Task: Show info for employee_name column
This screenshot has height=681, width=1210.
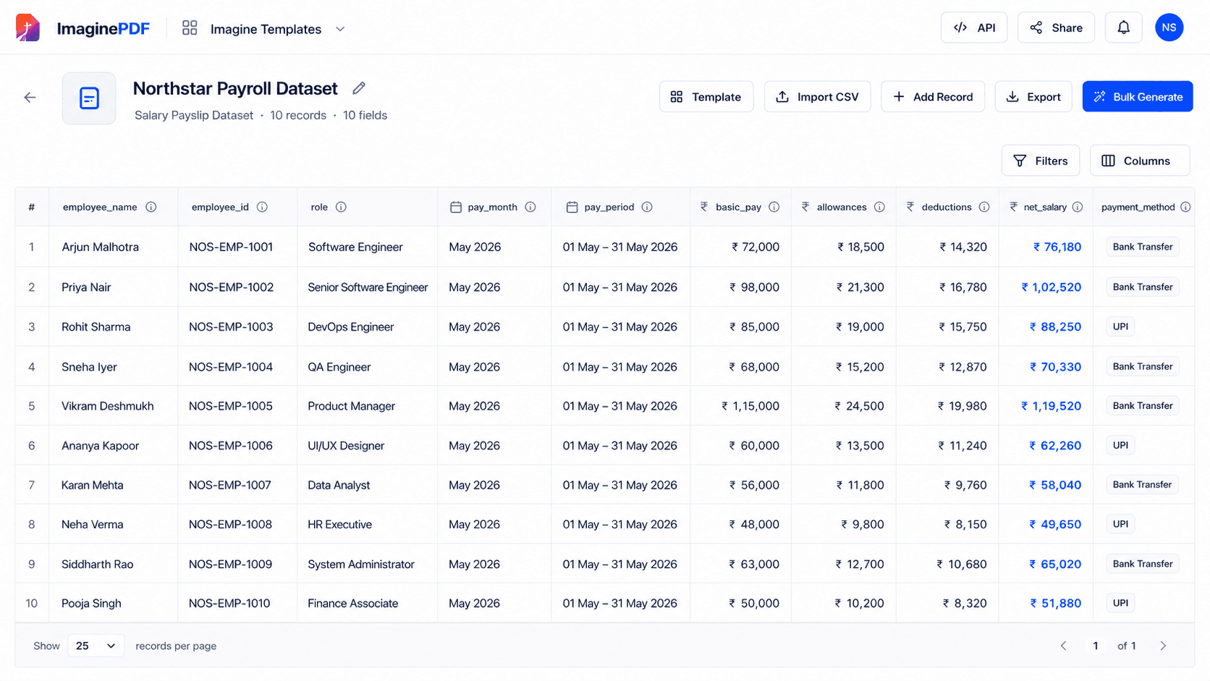Action: coord(151,207)
